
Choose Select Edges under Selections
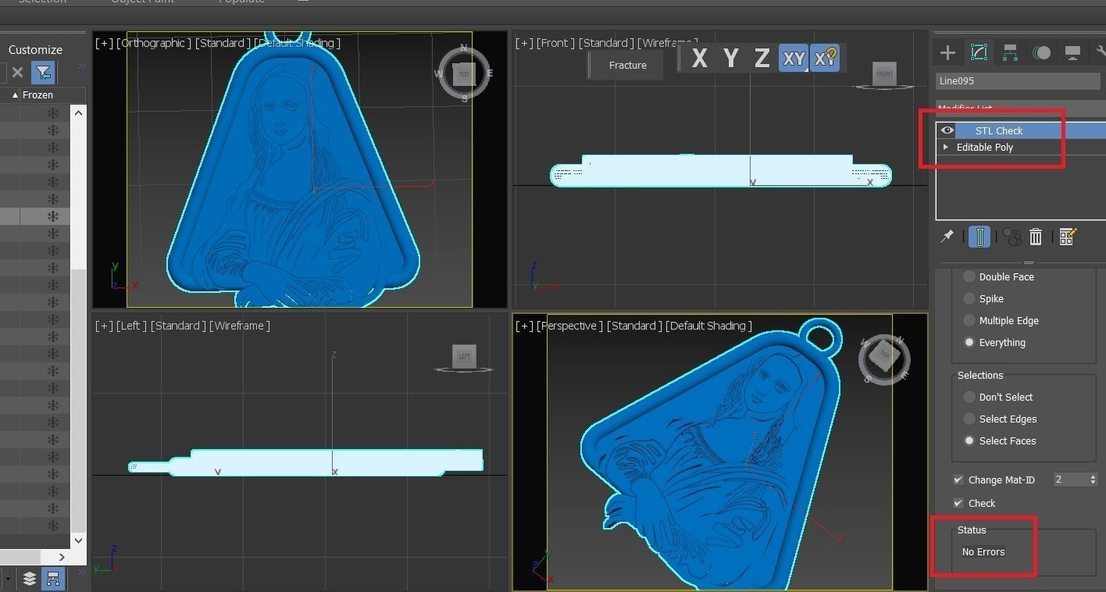[969, 419]
